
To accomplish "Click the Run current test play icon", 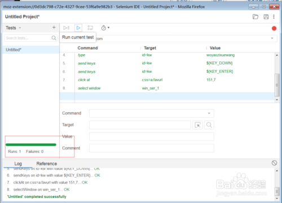I will pyautogui.click(x=78, y=28).
